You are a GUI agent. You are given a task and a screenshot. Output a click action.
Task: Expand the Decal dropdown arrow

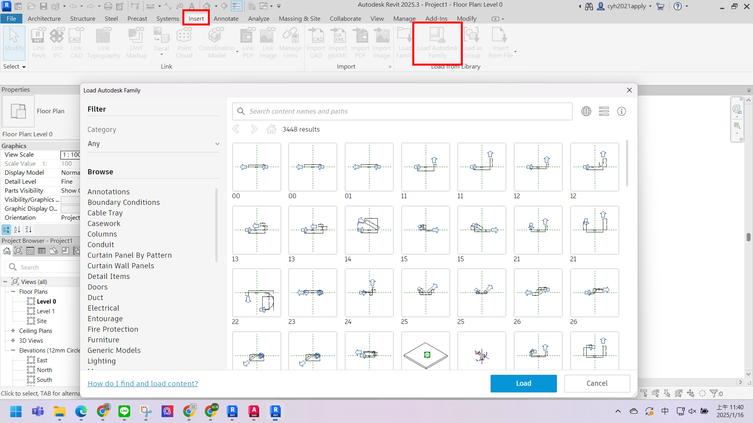tap(161, 54)
